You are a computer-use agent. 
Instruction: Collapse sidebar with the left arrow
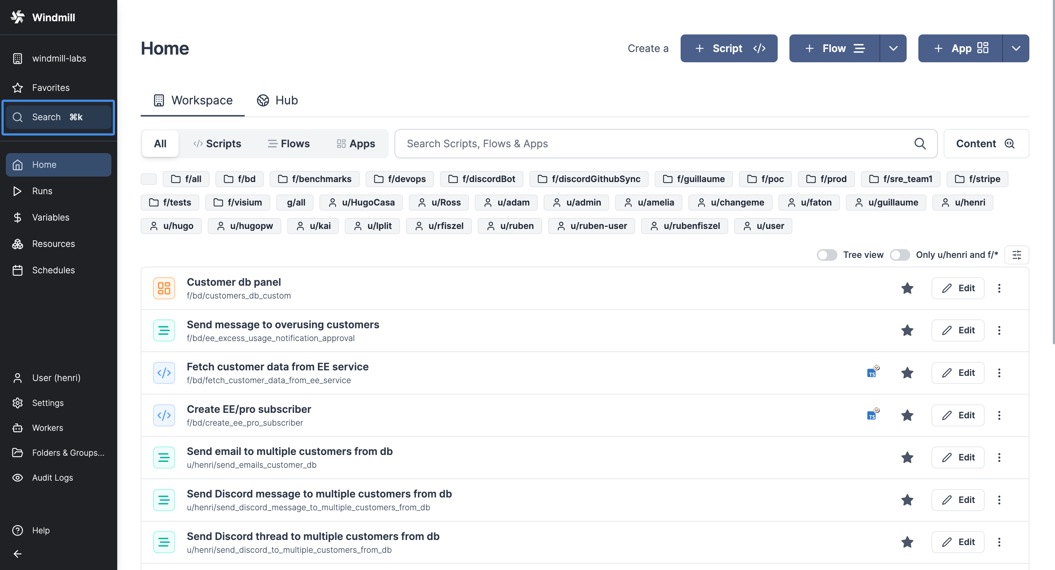[17, 554]
